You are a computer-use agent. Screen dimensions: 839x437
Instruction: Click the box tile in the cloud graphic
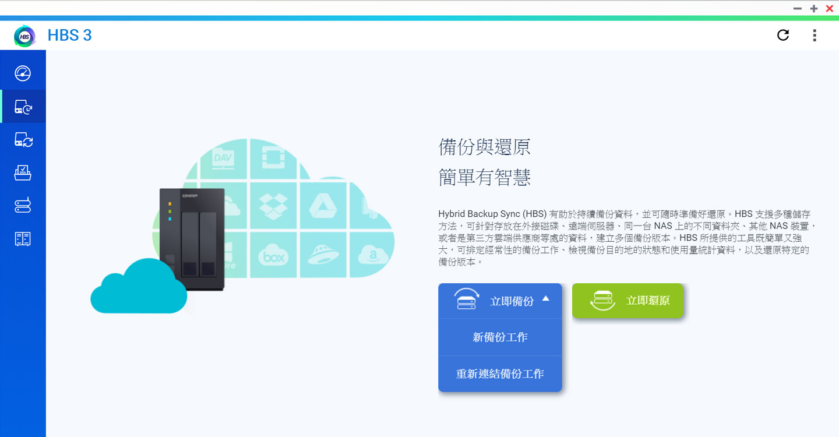(273, 255)
